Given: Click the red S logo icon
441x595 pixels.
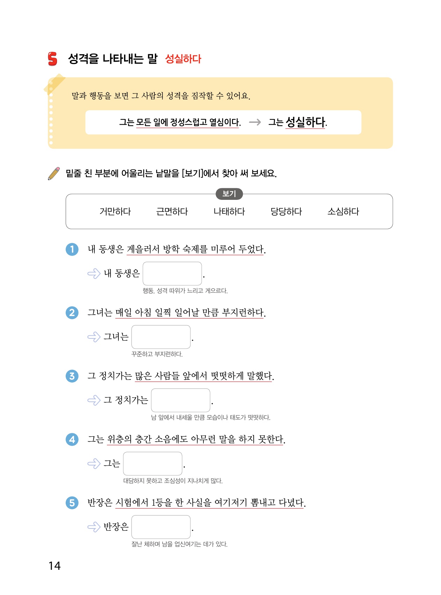Looking at the screenshot, I should (x=52, y=59).
